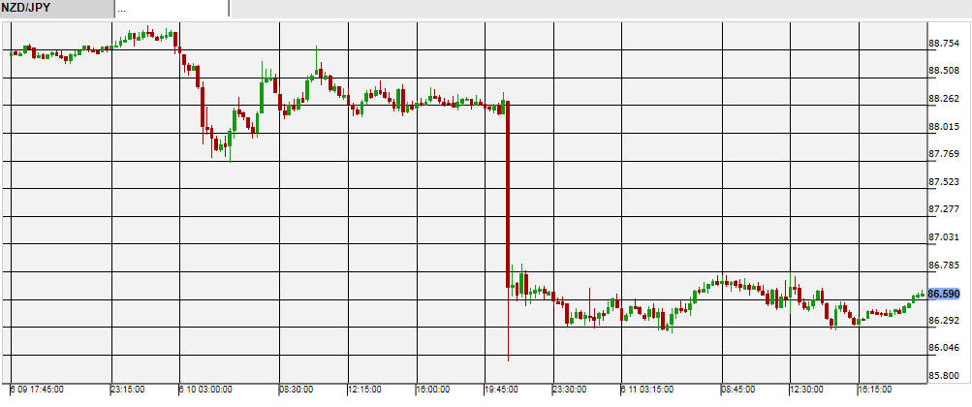The height and width of the screenshot is (407, 972).
Task: Click the 88.262 price axis label
Action: [x=944, y=99]
